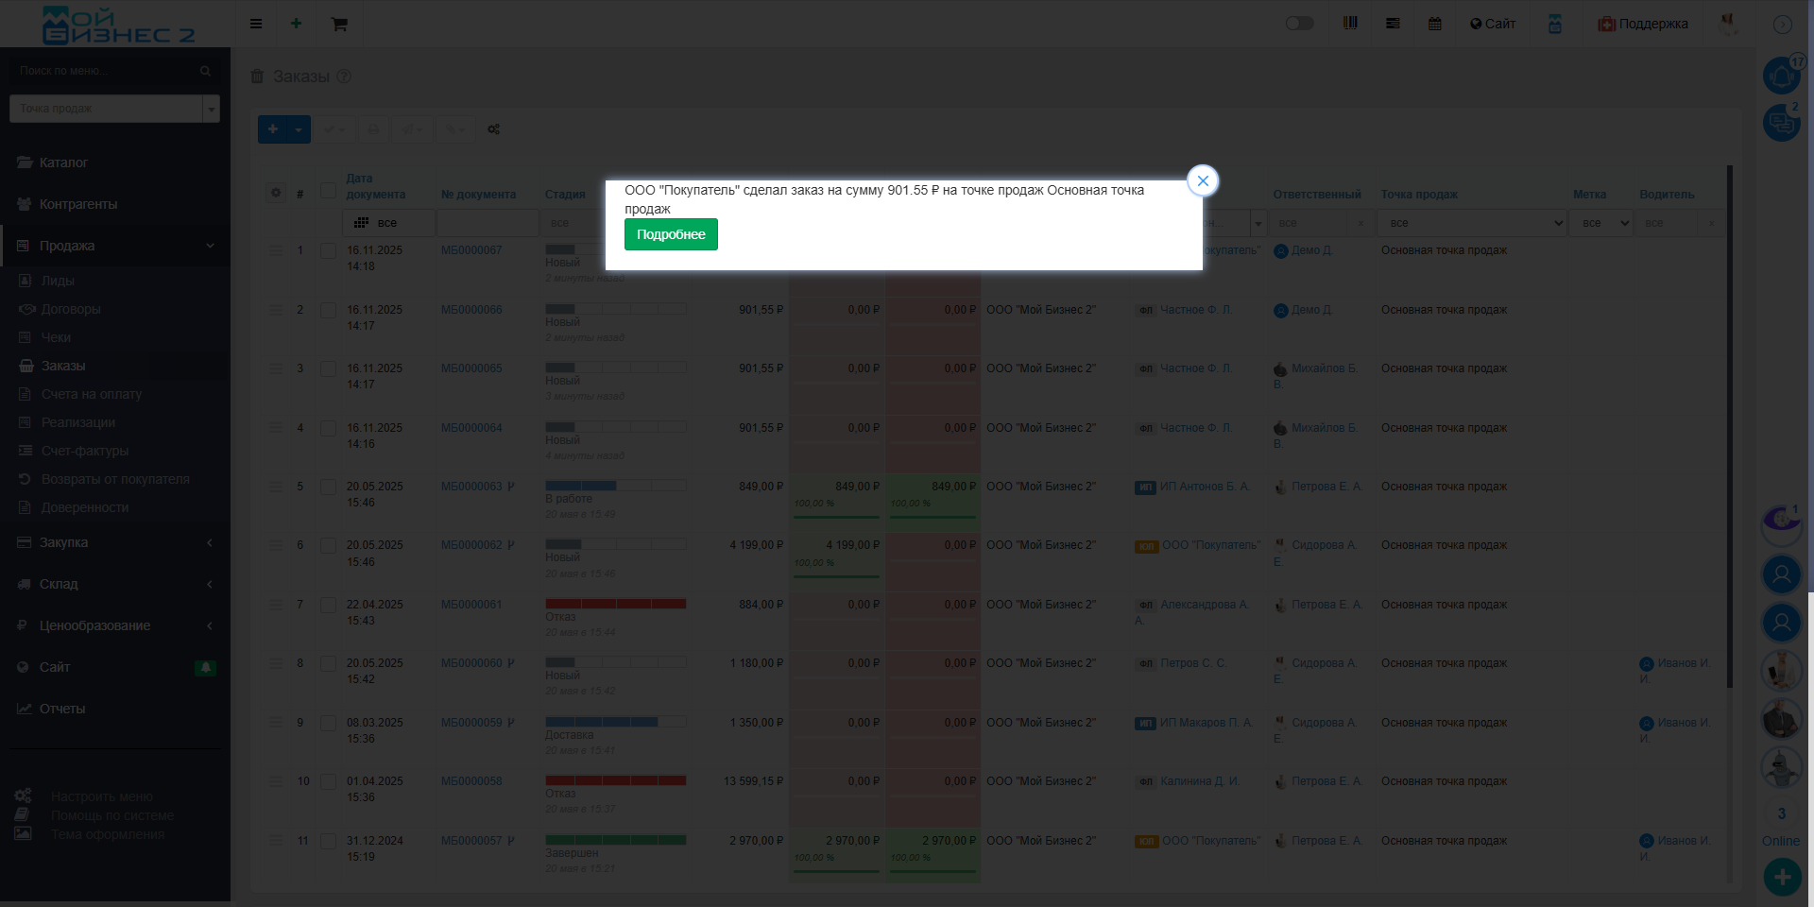Viewport: 1814px width, 907px height.
Task: Open the shopping cart icon in top bar
Action: tap(339, 24)
